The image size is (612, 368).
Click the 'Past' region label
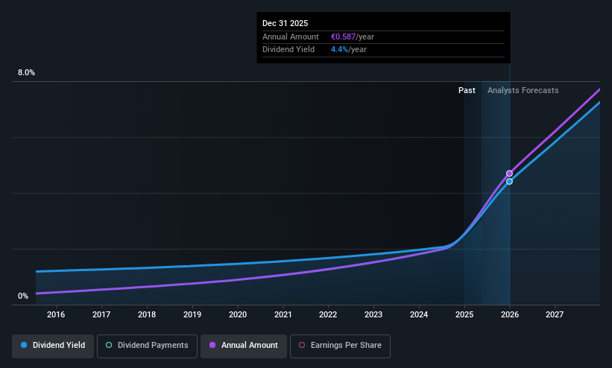467,91
